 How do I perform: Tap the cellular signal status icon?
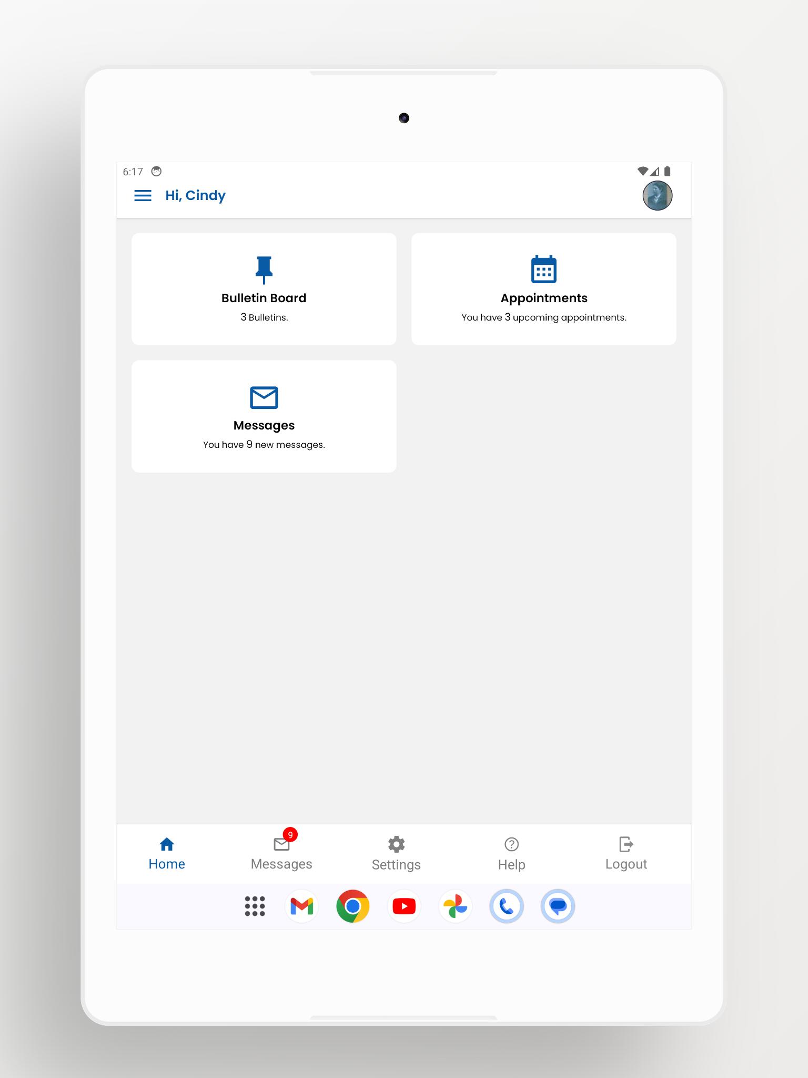pyautogui.click(x=654, y=171)
